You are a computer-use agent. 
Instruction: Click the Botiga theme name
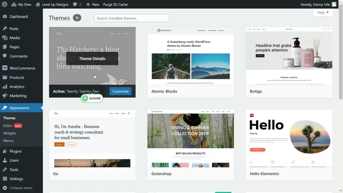tap(256, 91)
